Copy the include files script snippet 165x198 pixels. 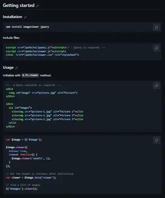(x=157, y=48)
